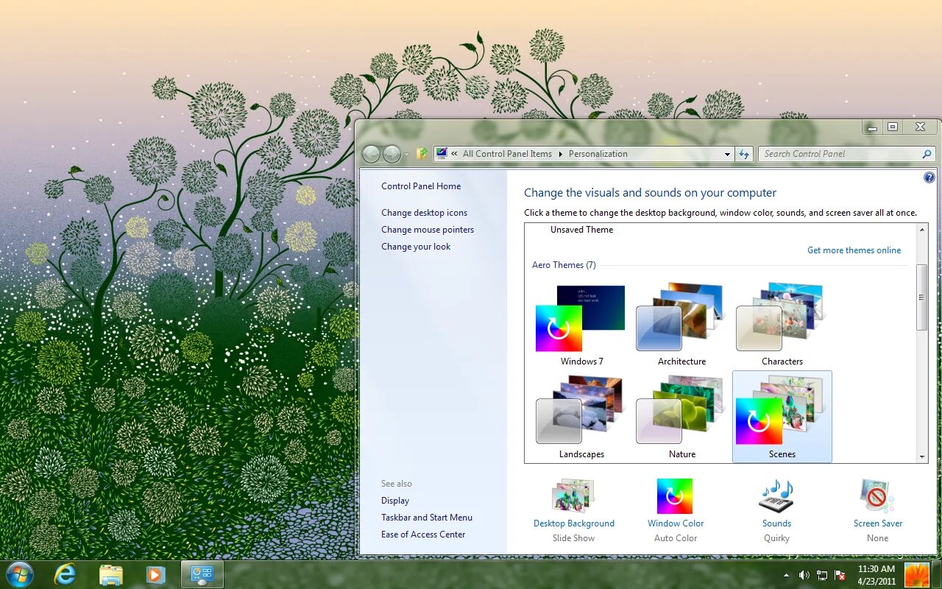Launch Internet Explorer from taskbar

click(65, 574)
